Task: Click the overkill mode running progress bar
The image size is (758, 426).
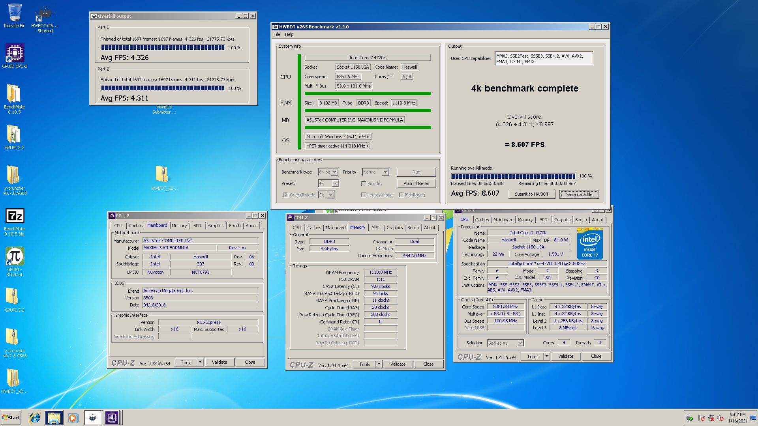Action: (x=513, y=176)
